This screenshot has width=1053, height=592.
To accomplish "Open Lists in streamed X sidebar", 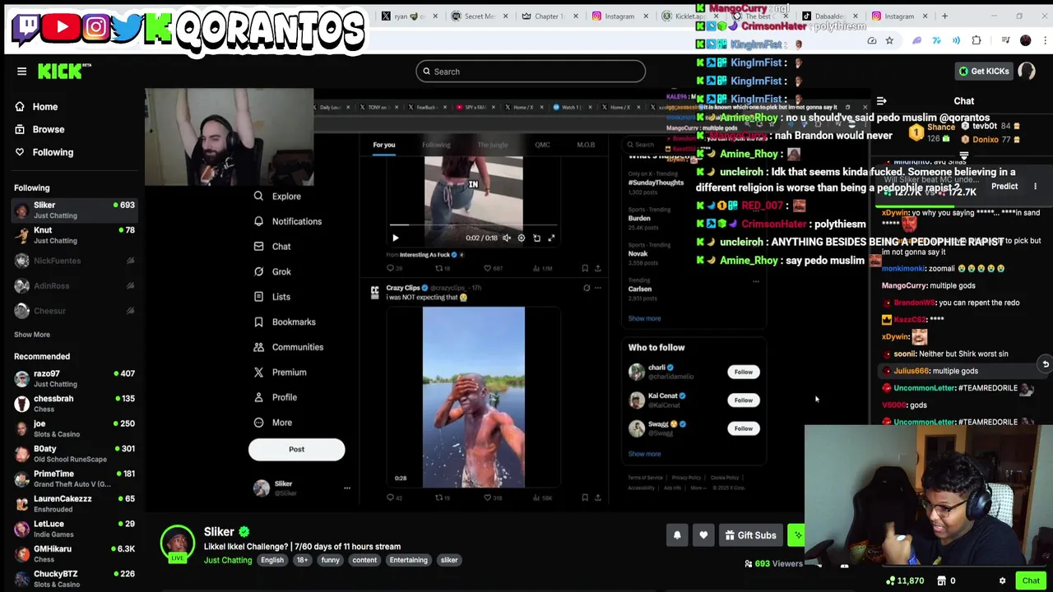I will (272, 297).
